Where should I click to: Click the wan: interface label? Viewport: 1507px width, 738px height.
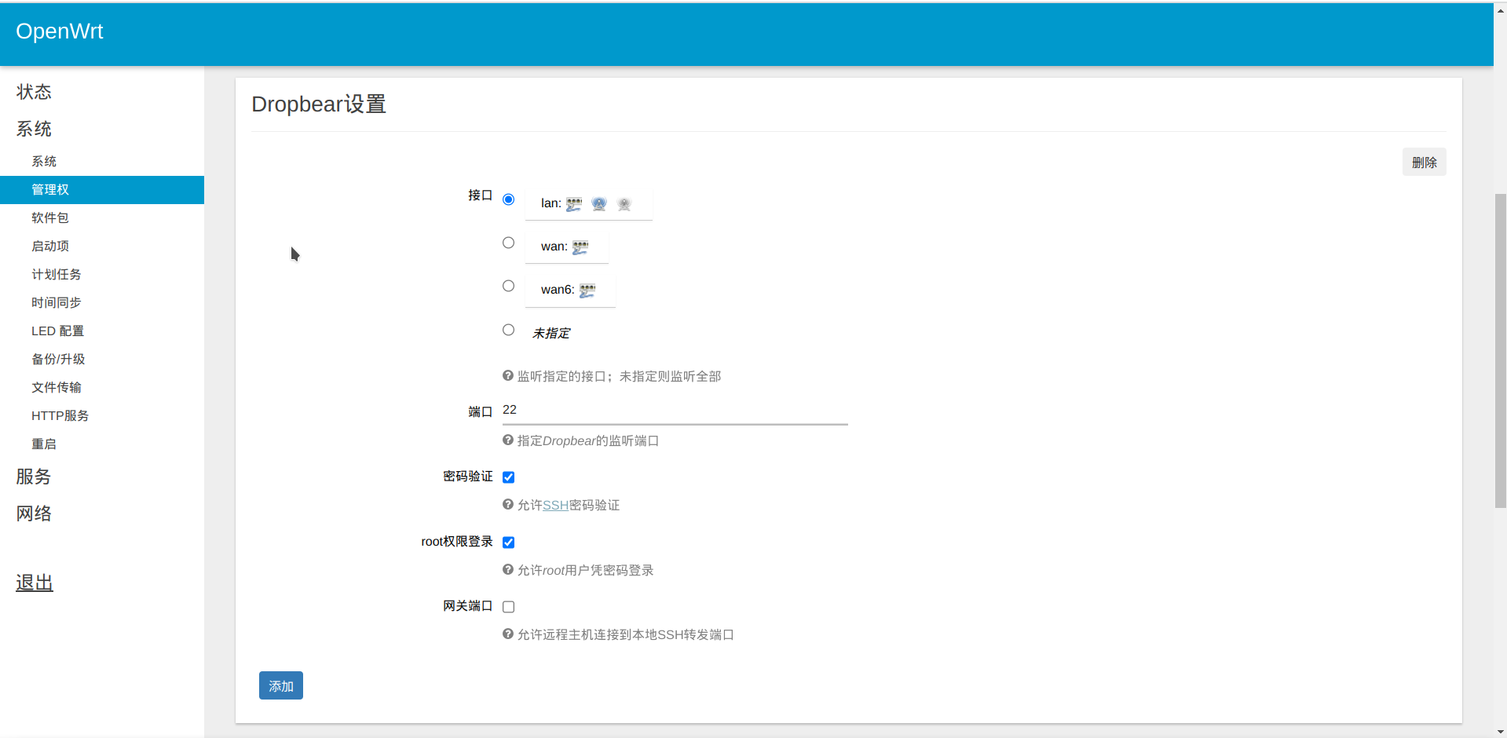(x=554, y=247)
